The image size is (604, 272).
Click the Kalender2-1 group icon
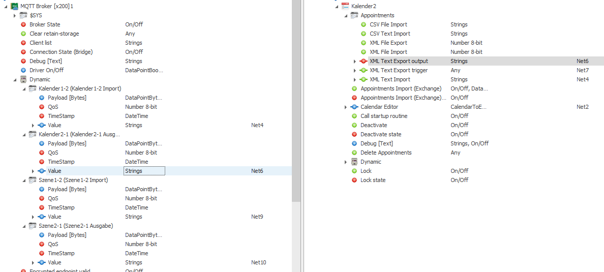pyautogui.click(x=33, y=134)
